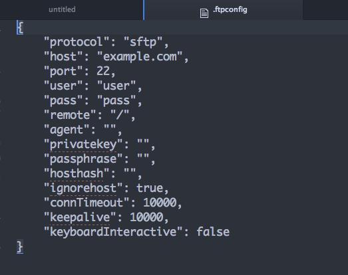Viewport: 348px width, 275px height.
Task: Click the "example.com" host value
Action: click(x=140, y=56)
